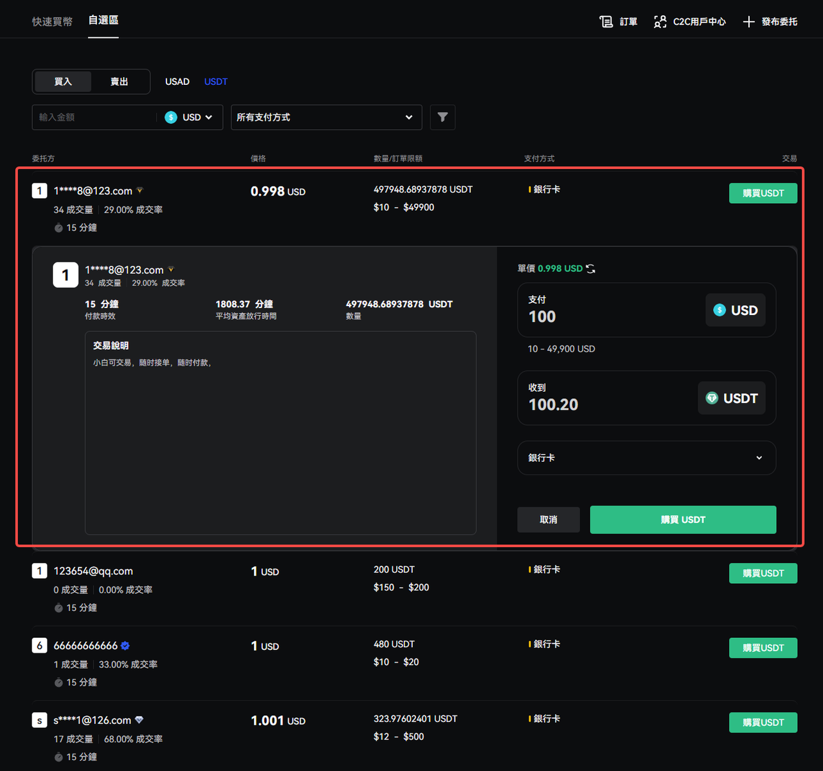The height and width of the screenshot is (771, 823).
Task: Open the USD currency dropdown
Action: (x=189, y=117)
